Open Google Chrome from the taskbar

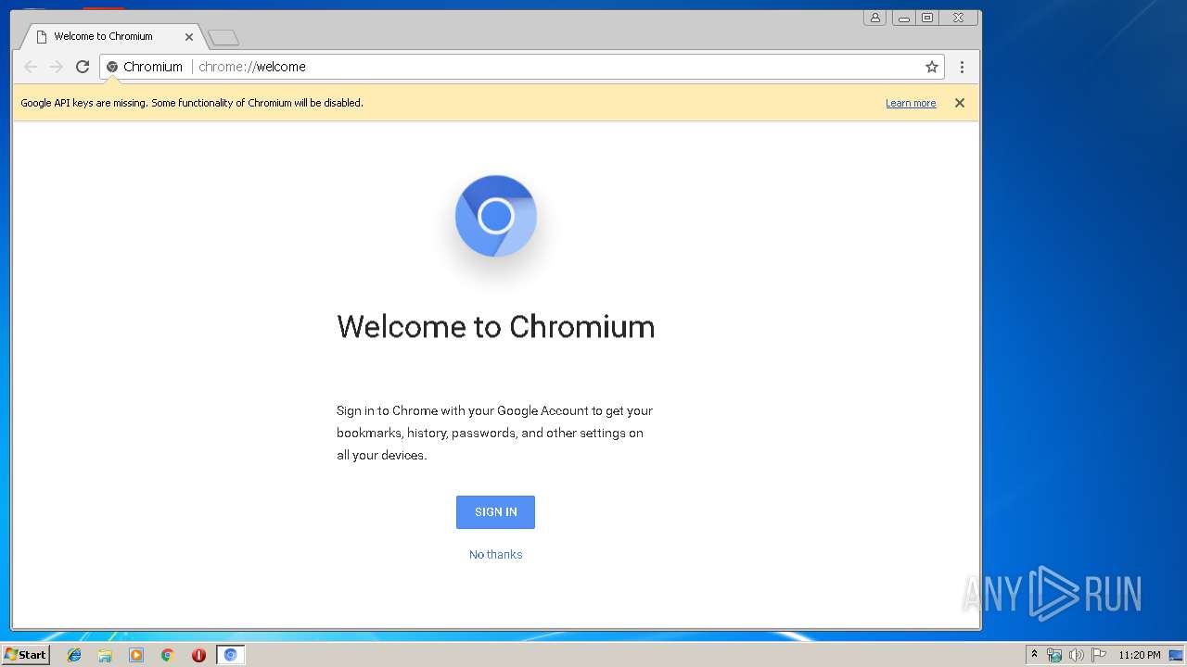coord(168,655)
